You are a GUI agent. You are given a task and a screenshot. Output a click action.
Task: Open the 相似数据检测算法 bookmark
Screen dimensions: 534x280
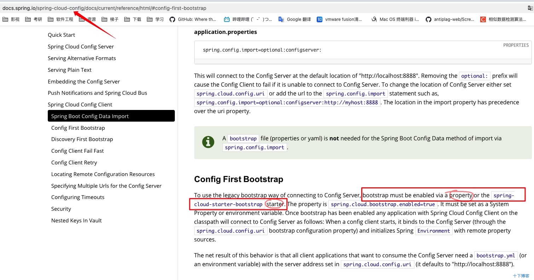coord(503,19)
